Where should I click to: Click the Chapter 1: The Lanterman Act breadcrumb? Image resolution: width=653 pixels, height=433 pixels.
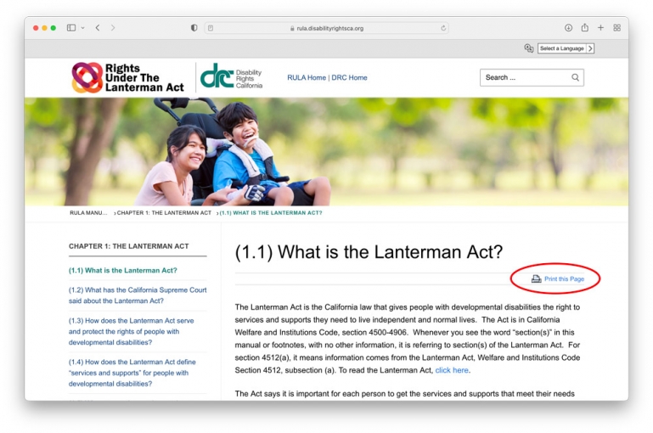164,213
